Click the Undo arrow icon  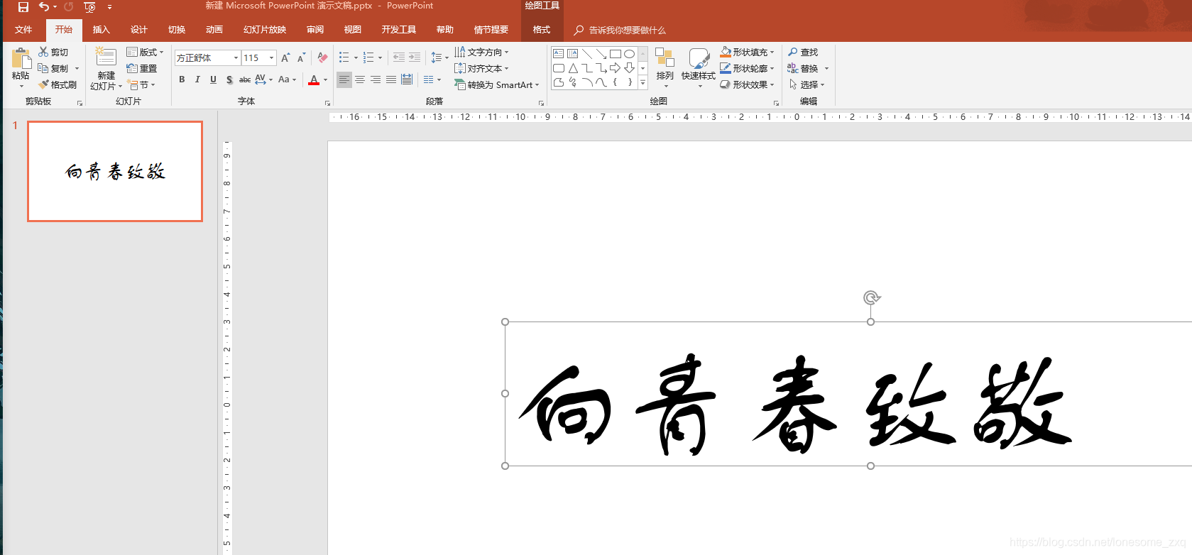pos(44,7)
